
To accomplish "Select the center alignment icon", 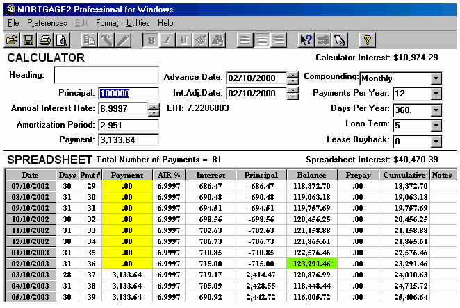I will point(262,40).
